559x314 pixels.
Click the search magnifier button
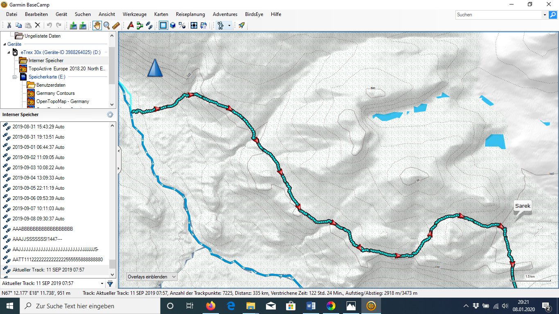pyautogui.click(x=552, y=15)
